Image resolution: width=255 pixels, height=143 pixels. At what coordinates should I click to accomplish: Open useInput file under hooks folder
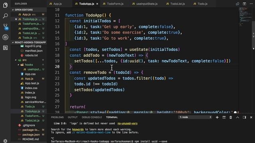tap(29, 69)
